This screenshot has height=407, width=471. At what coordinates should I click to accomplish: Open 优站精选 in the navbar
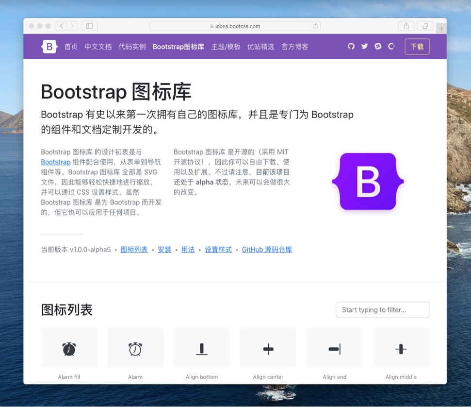261,47
